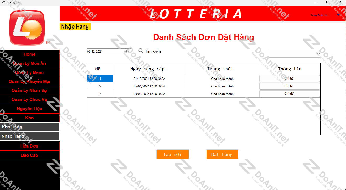346x190 pixels.
Task: Open the Home menu item
Action: [x=30, y=54]
